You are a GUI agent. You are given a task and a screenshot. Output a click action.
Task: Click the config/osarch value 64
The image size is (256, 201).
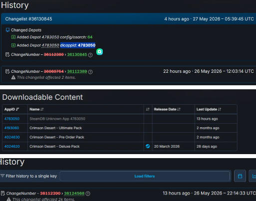point(90,37)
